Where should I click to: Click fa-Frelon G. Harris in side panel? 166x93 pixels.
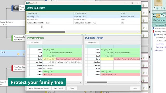(x=160, y=28)
